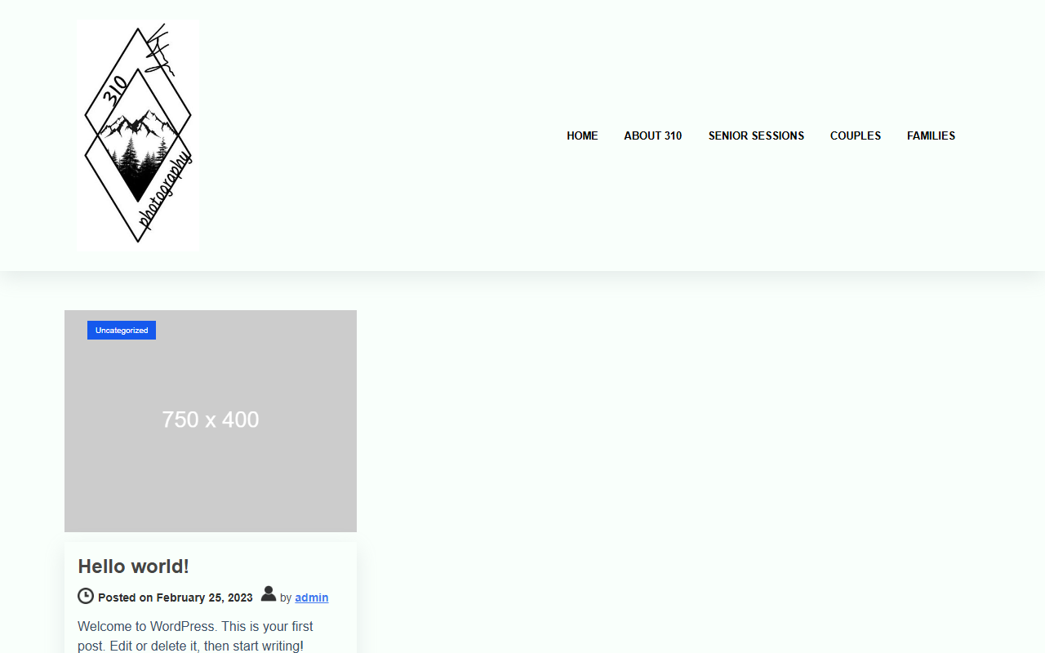Click the clock icon beside the post date

[x=86, y=596]
